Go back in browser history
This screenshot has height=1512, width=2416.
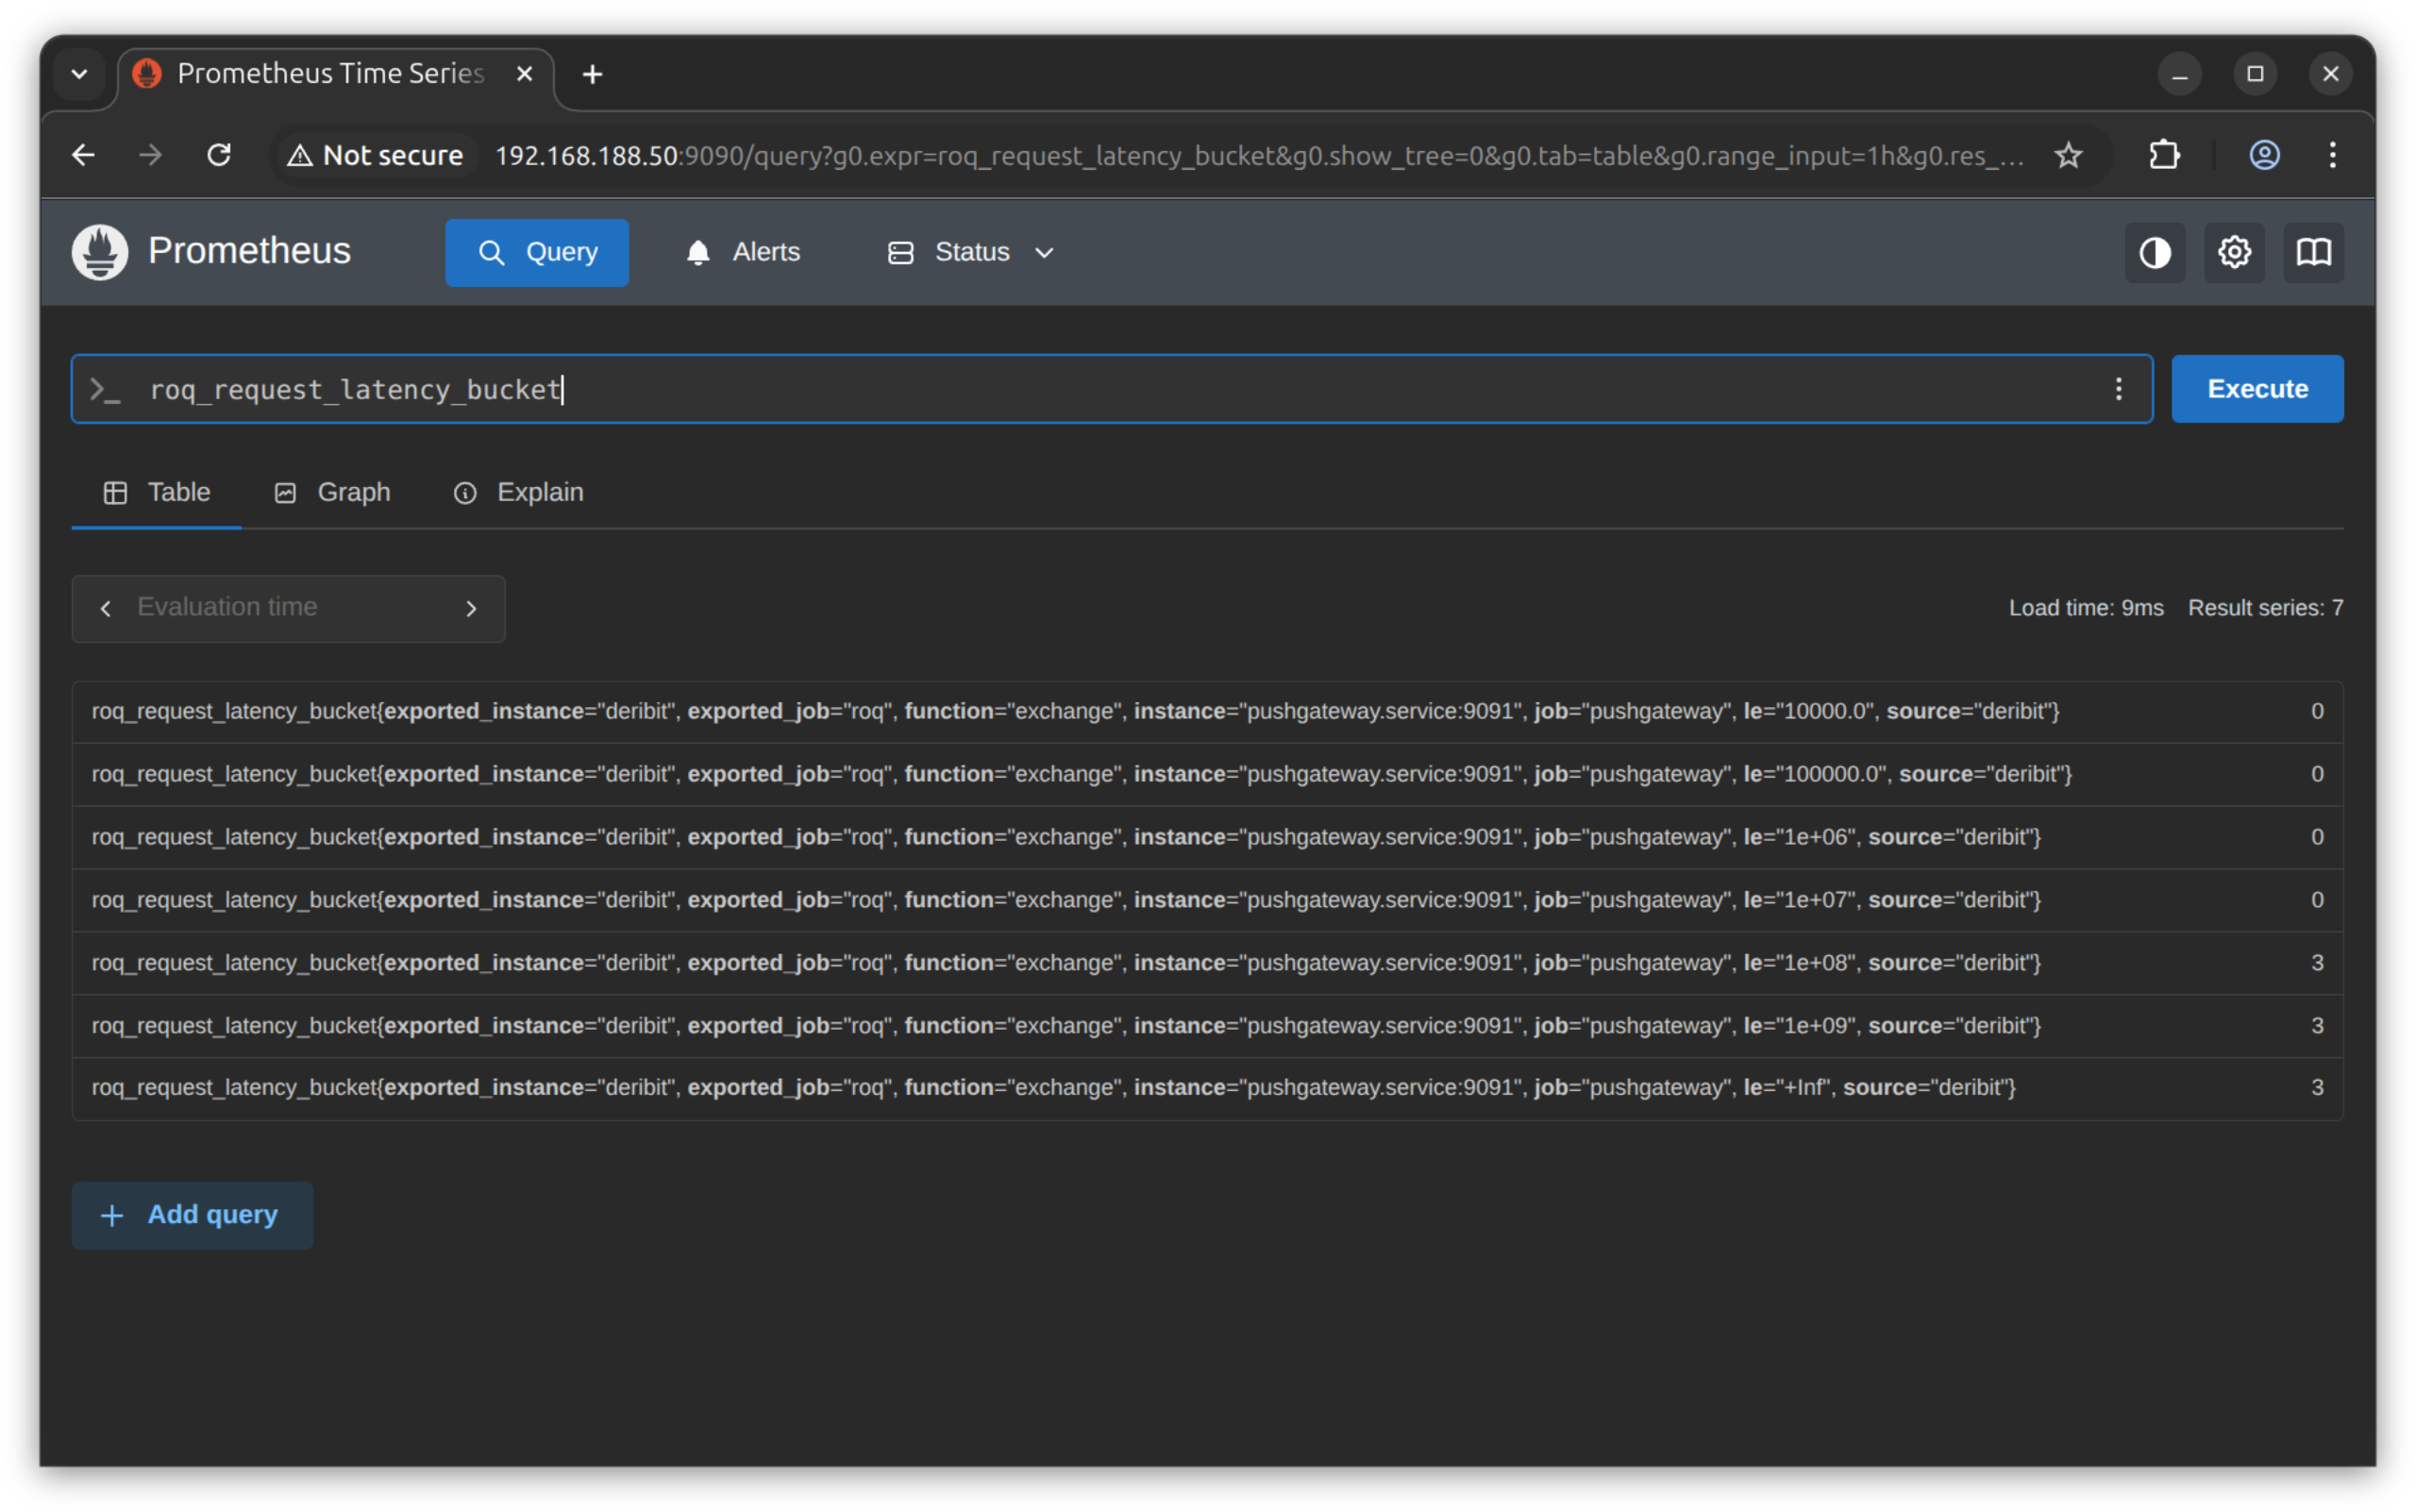coord(84,155)
